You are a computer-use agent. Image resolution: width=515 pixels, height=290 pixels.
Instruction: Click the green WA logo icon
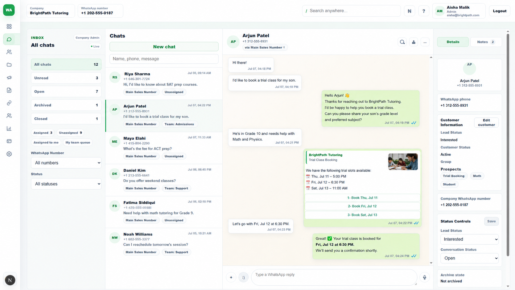click(x=9, y=10)
